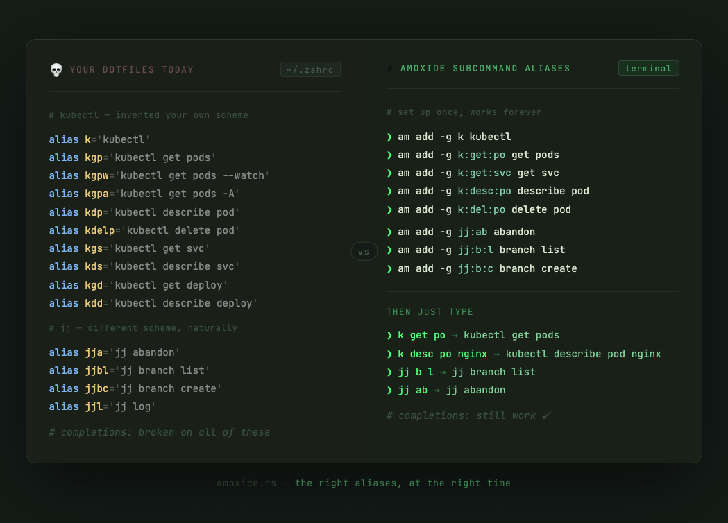
Task: Select the command with k:get:po get pods
Action: coord(473,155)
